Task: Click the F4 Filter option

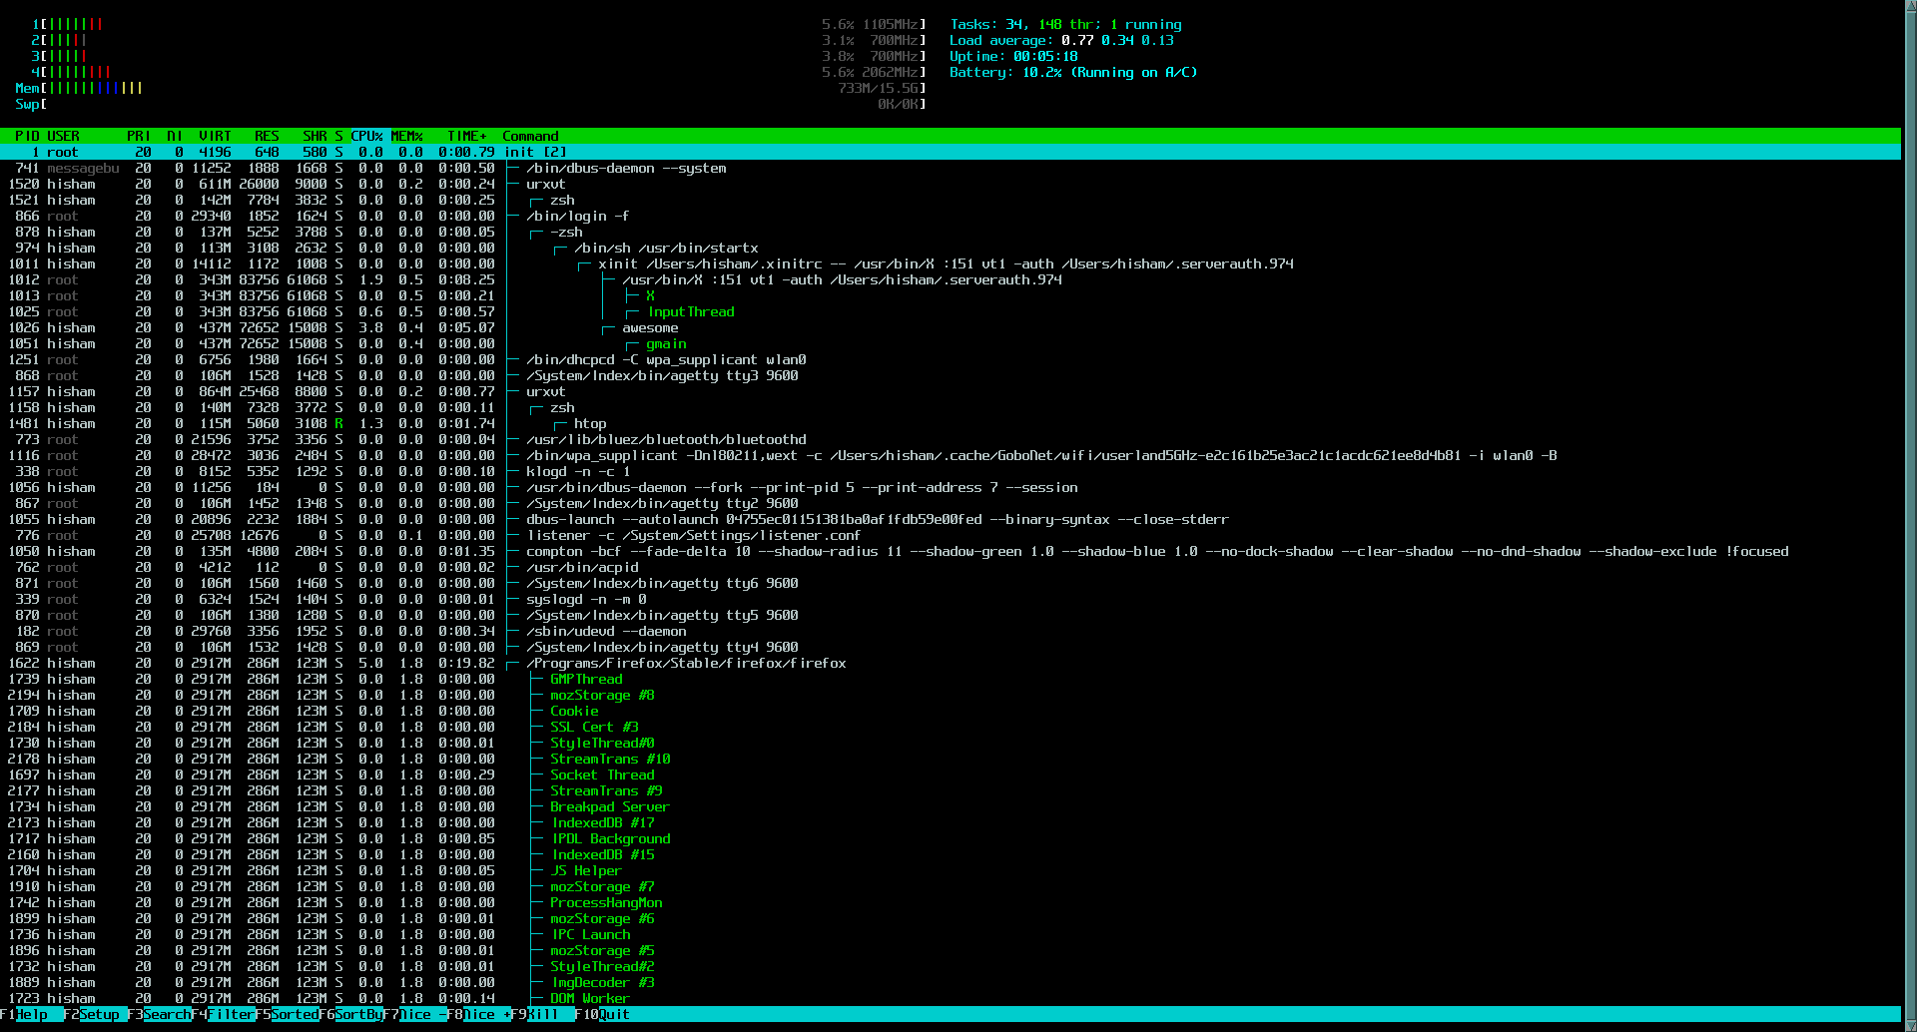Action: (230, 1014)
